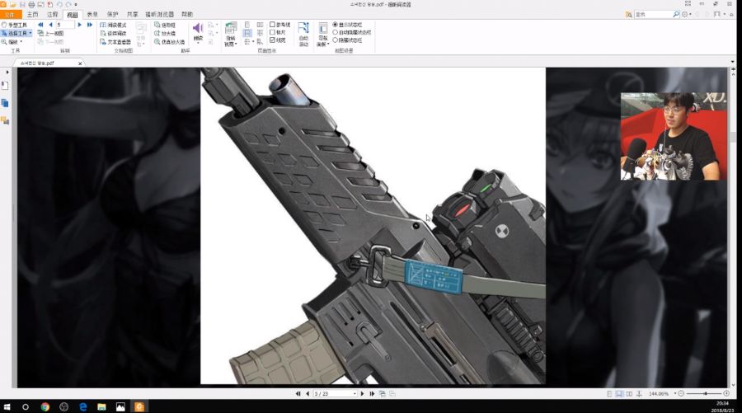Click the Open folder quick-access icon

coord(12,4)
